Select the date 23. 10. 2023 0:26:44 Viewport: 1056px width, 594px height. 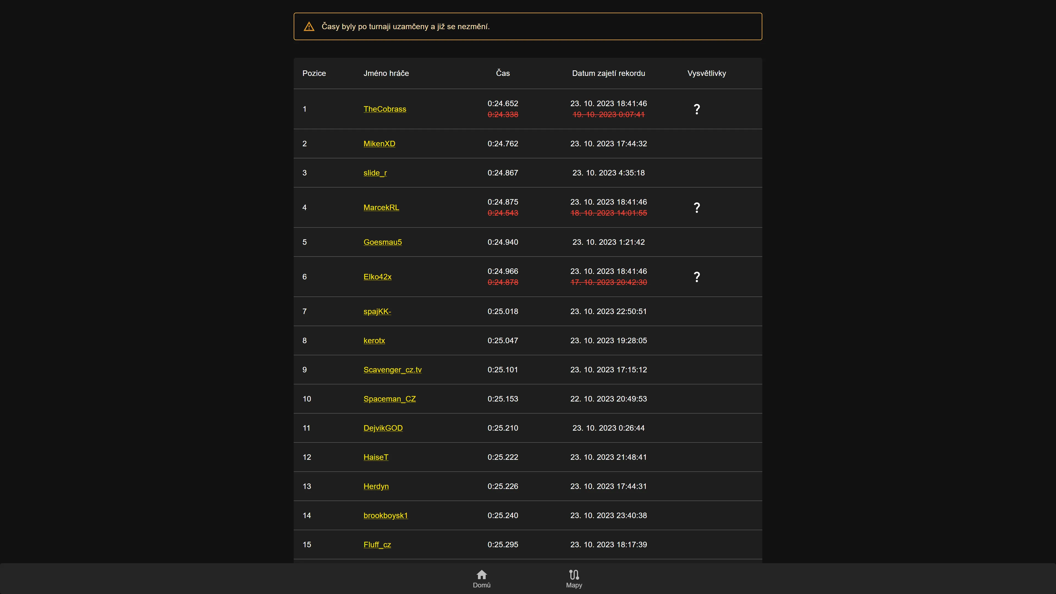pyautogui.click(x=608, y=428)
